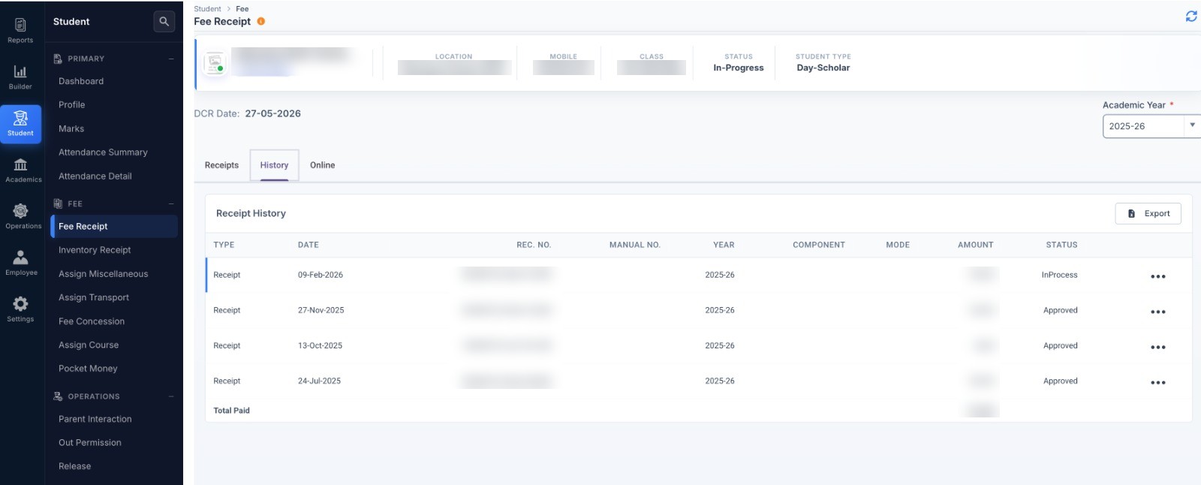Collapse the OPERATIONS menu section
The height and width of the screenshot is (485, 1201).
[171, 396]
